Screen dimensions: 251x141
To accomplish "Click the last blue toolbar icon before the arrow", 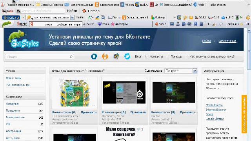I will pyautogui.click(x=201, y=24).
